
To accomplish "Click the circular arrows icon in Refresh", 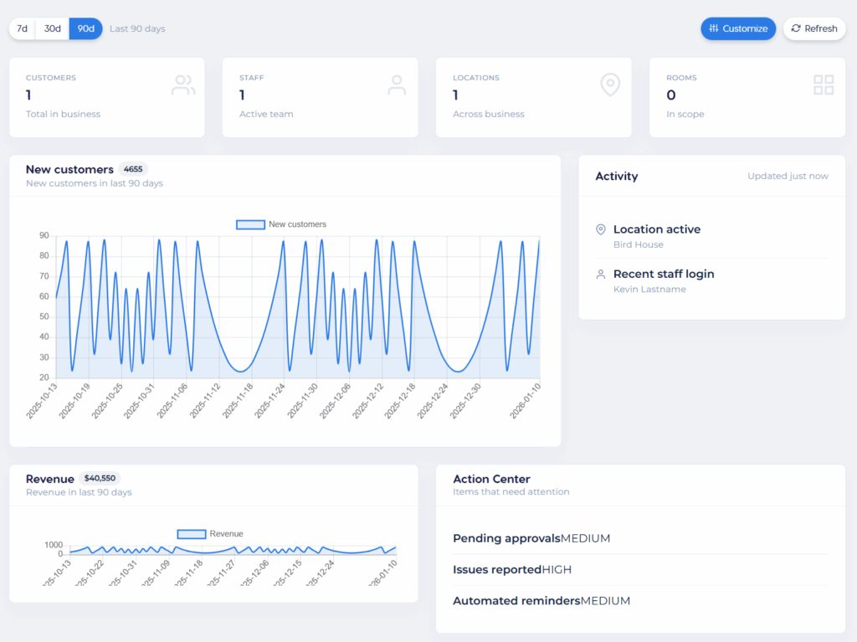I will click(796, 28).
